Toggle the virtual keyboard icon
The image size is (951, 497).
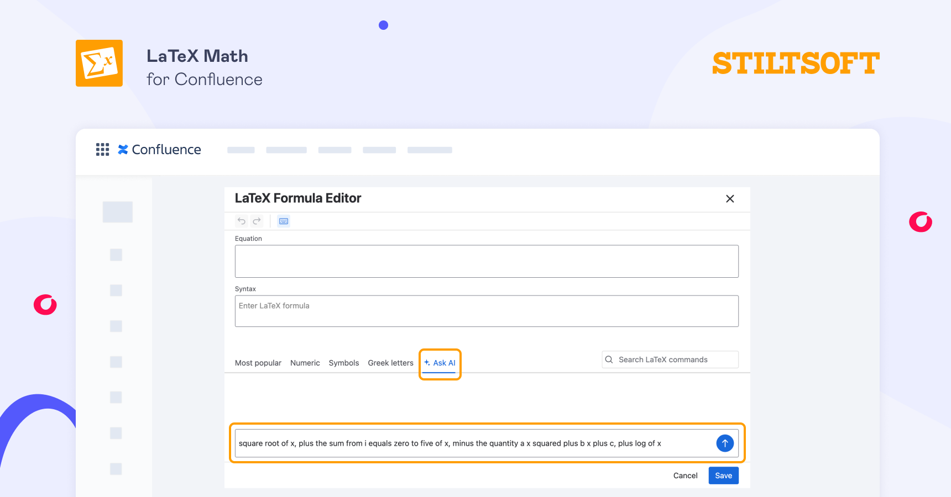pos(284,221)
